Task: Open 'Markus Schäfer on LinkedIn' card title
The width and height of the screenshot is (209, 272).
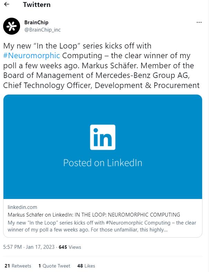Action: point(94,215)
